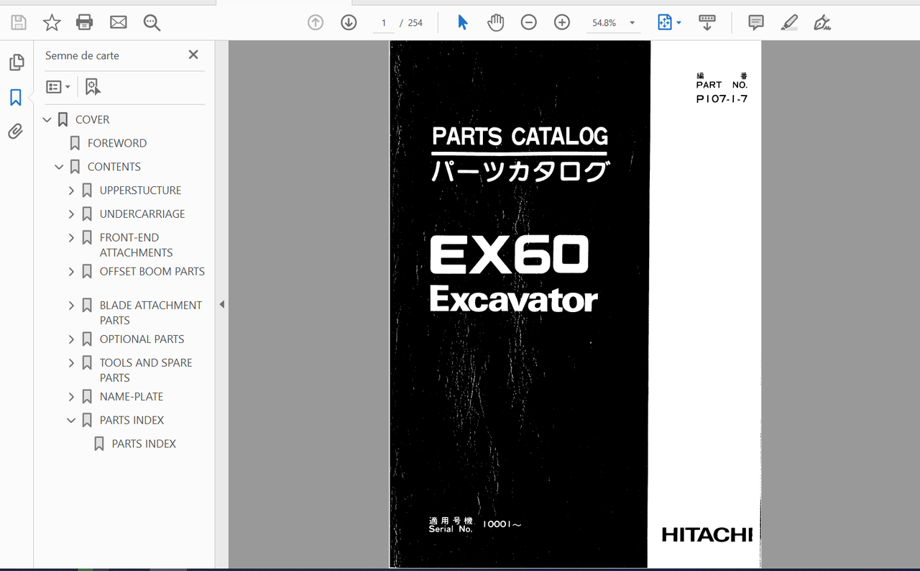Collapse the CONTENTS bookmark

[60, 167]
